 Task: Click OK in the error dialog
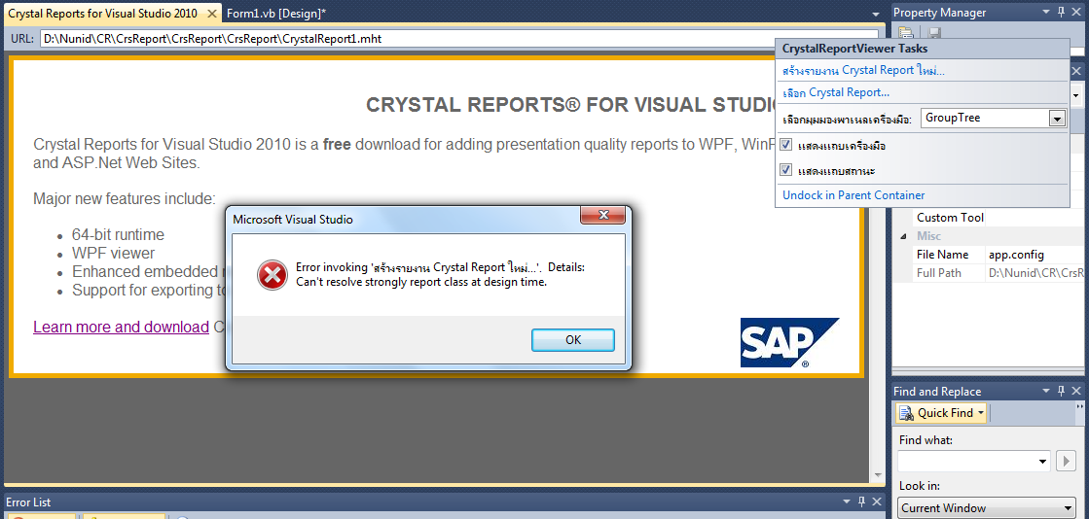tap(573, 340)
